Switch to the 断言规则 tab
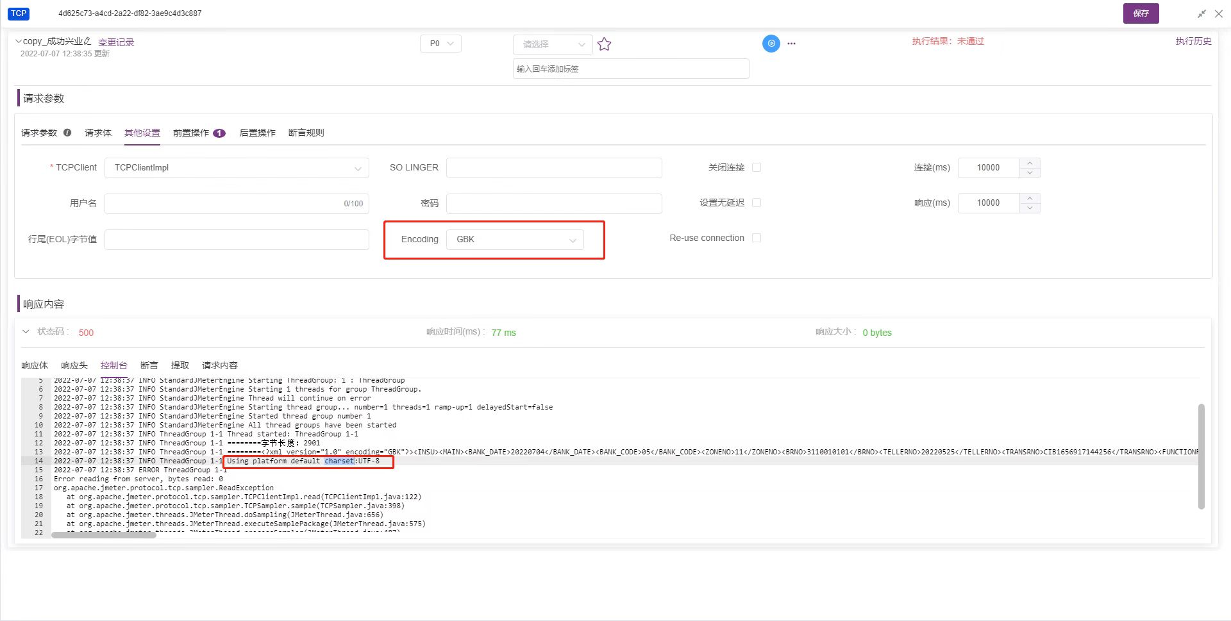Image resolution: width=1231 pixels, height=621 pixels. [x=306, y=133]
